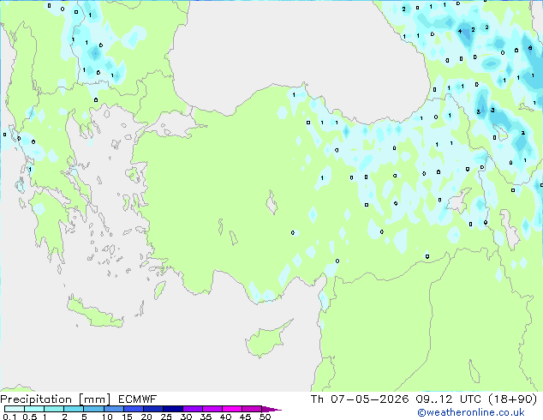The width and height of the screenshot is (543, 420).
Task: Pick legend swatch between 40 and 45
Action: pyautogui.click(x=232, y=409)
